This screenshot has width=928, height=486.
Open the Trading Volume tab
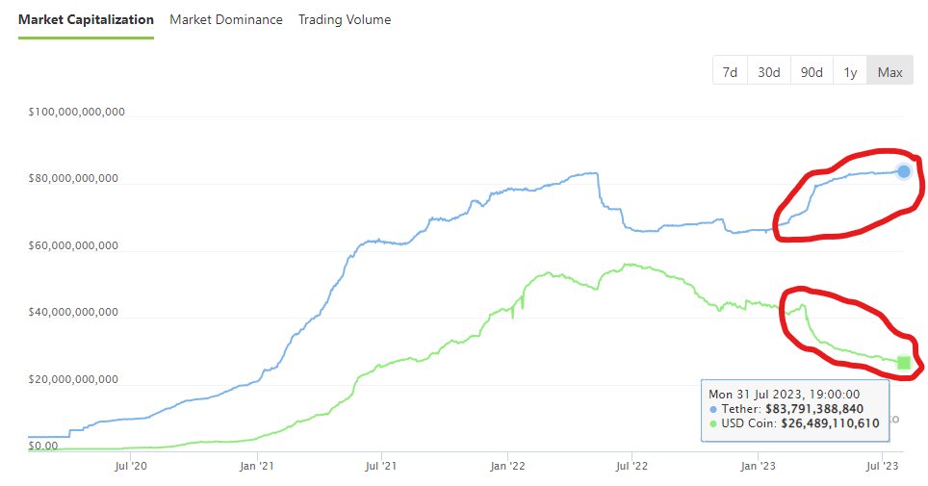[x=345, y=19]
